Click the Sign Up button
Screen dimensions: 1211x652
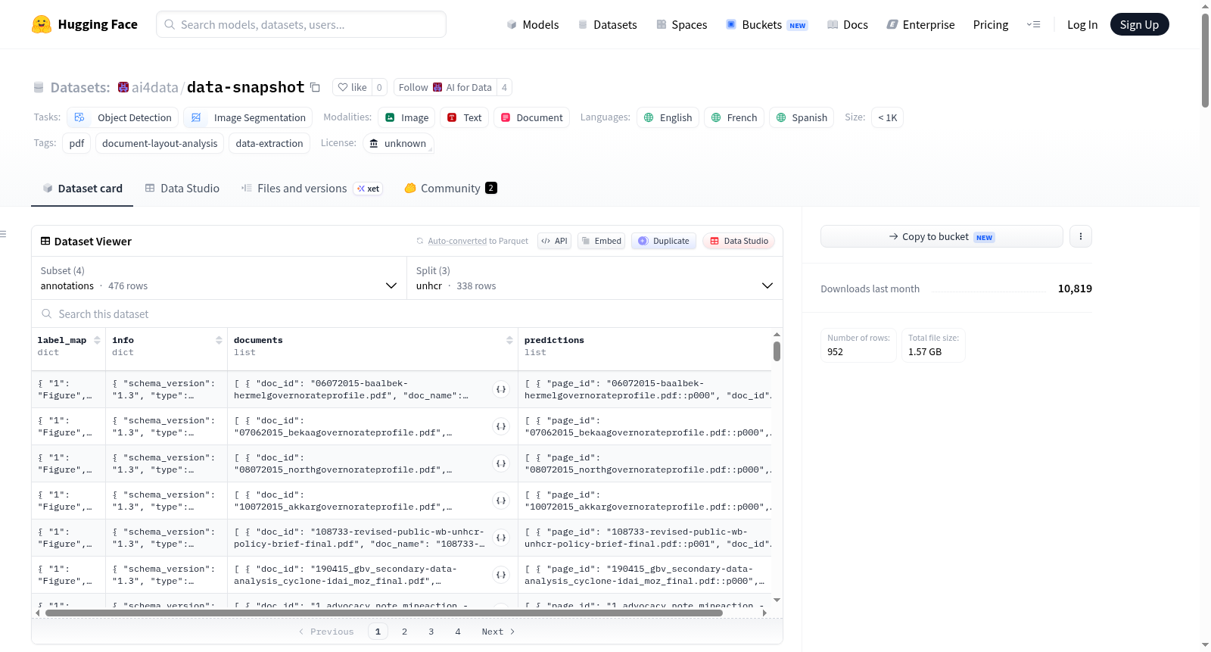click(1140, 24)
